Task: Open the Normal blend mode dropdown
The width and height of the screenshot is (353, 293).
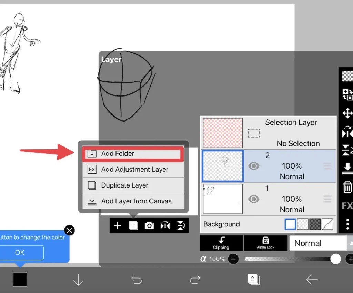Action: (x=318, y=243)
